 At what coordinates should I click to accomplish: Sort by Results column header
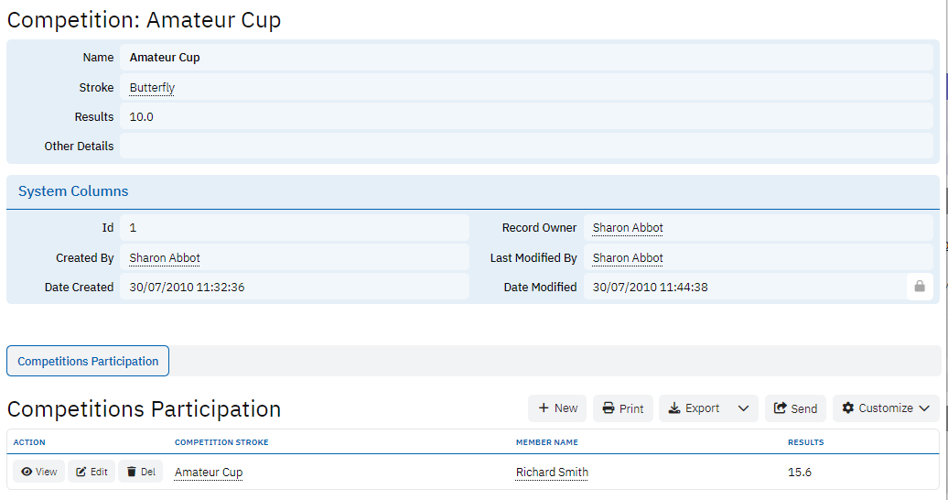[x=805, y=442]
